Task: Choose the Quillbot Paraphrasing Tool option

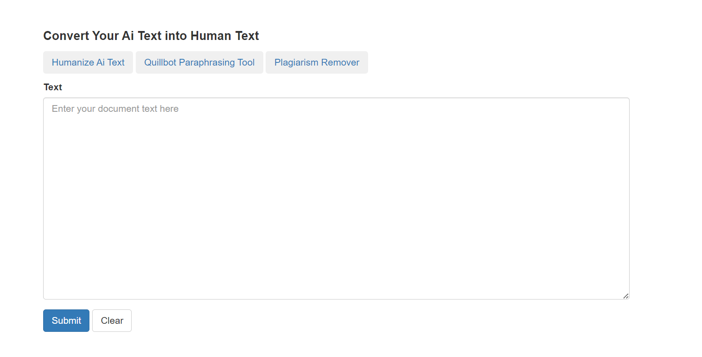Action: [199, 62]
